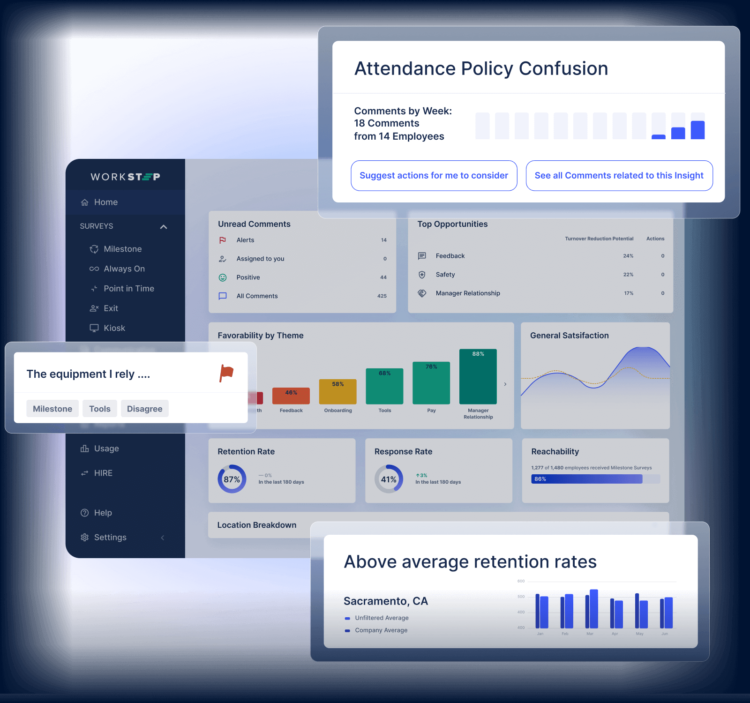The height and width of the screenshot is (703, 750).
Task: Click the Always On infinity icon
Action: (94, 269)
